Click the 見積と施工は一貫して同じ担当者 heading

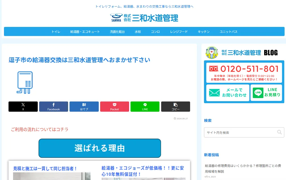(x=45, y=169)
